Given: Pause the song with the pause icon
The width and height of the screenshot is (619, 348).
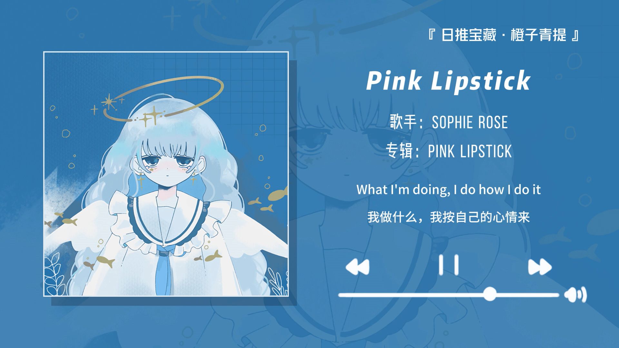Looking at the screenshot, I should coord(449,265).
